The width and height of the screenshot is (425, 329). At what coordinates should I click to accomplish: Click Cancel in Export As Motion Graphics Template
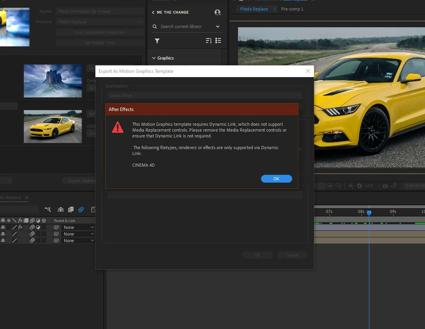pos(292,255)
